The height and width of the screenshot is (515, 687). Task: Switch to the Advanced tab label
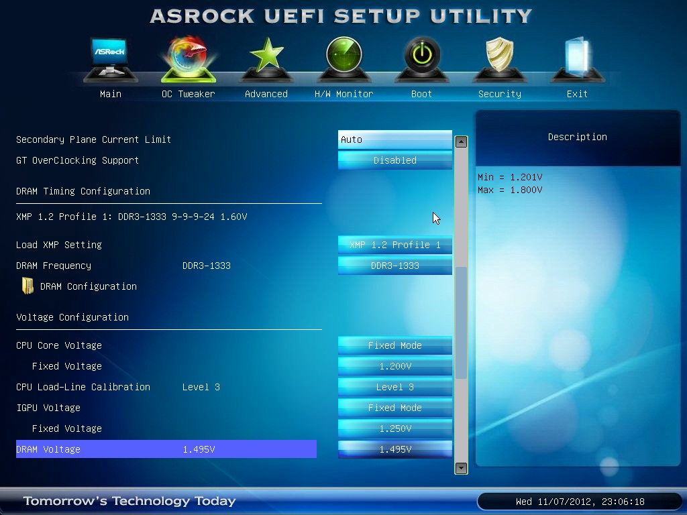266,94
